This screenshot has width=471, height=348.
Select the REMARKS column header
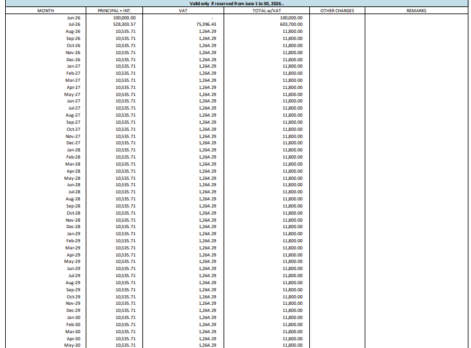point(416,10)
